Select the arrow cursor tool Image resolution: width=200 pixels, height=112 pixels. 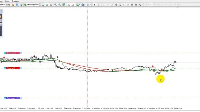[94, 5]
